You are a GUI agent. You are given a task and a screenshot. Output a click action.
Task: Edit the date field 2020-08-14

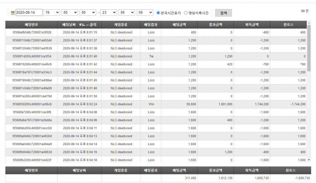pyautogui.click(x=29, y=13)
